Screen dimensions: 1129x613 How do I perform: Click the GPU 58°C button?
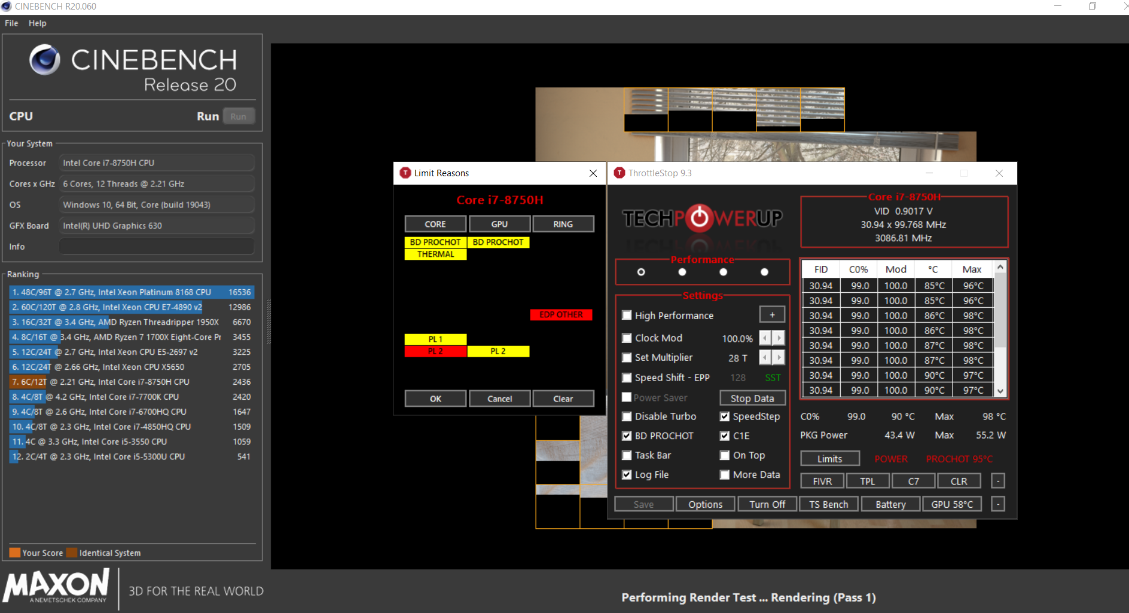point(952,504)
